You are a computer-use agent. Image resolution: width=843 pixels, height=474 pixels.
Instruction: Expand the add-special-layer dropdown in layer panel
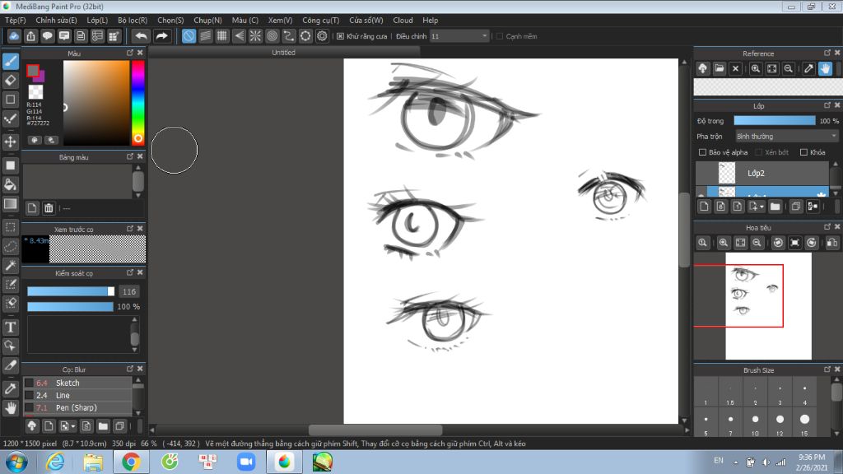click(x=761, y=207)
